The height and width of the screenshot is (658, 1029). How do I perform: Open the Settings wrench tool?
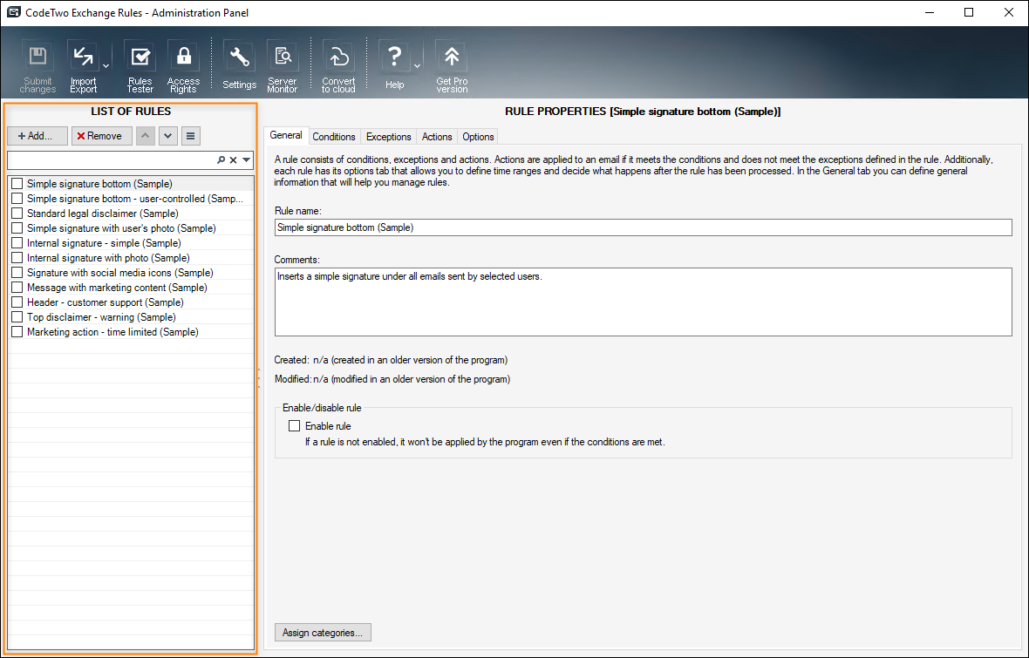(240, 65)
